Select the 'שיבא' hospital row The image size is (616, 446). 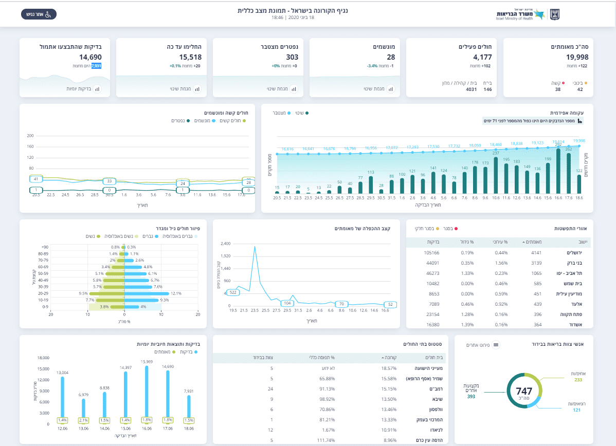(331, 399)
